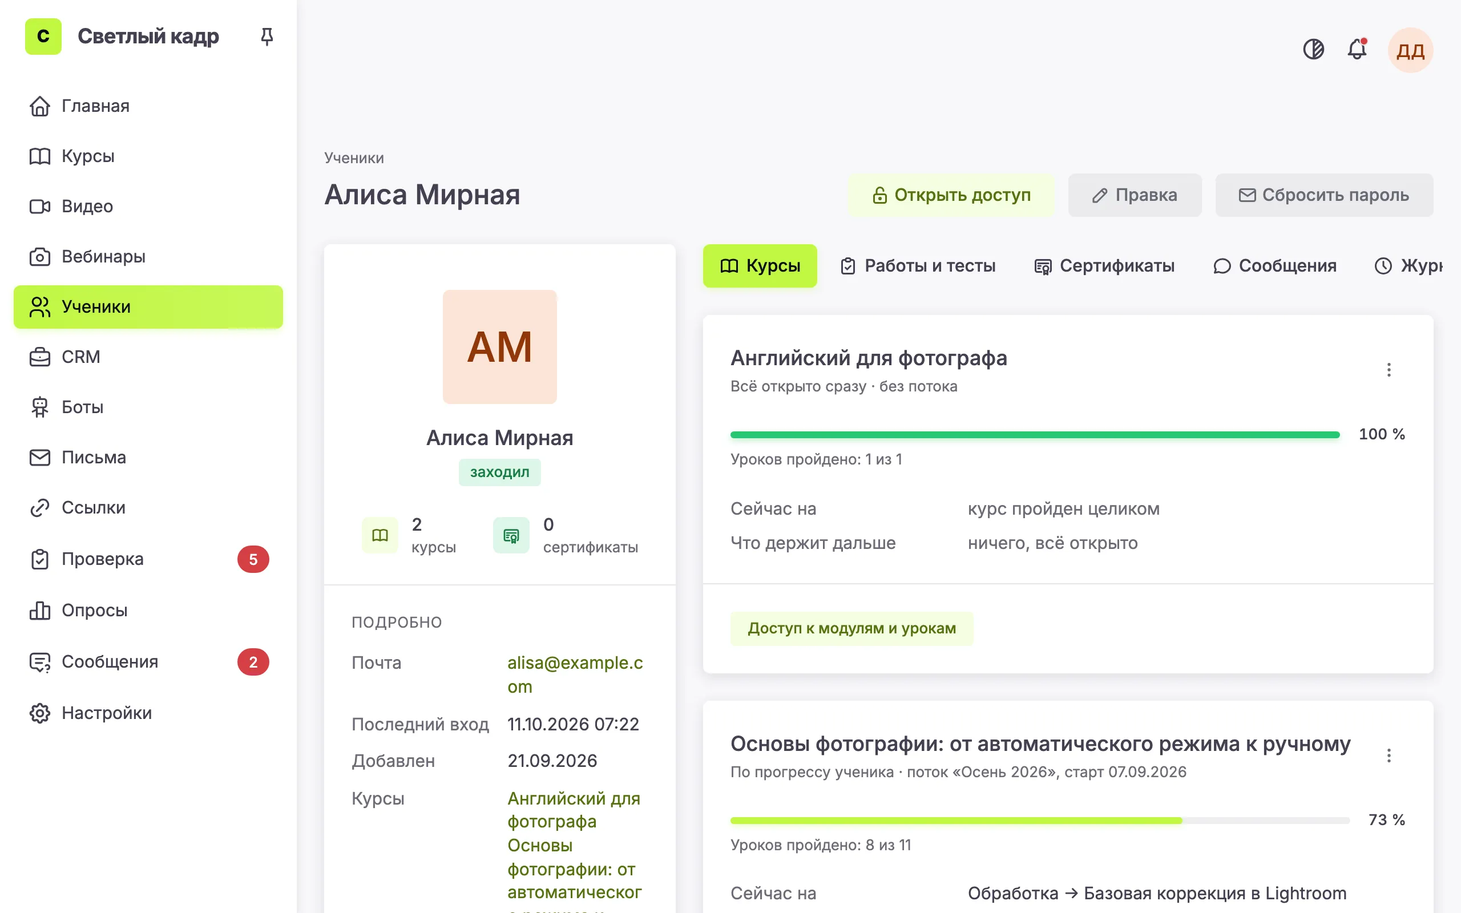Viewport: 1461px width, 913px height.
Task: Click Сбросить пароль button
Action: click(1323, 195)
